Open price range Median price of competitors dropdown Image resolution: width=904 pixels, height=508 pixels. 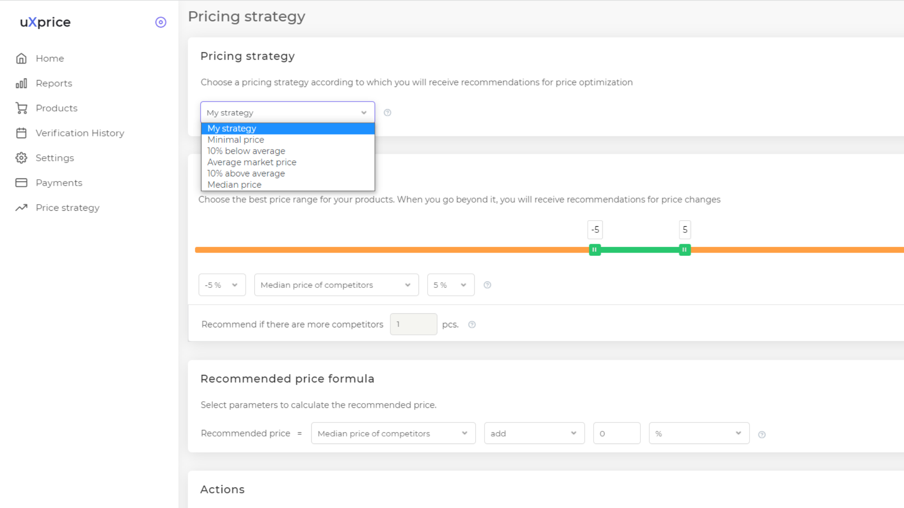point(337,285)
